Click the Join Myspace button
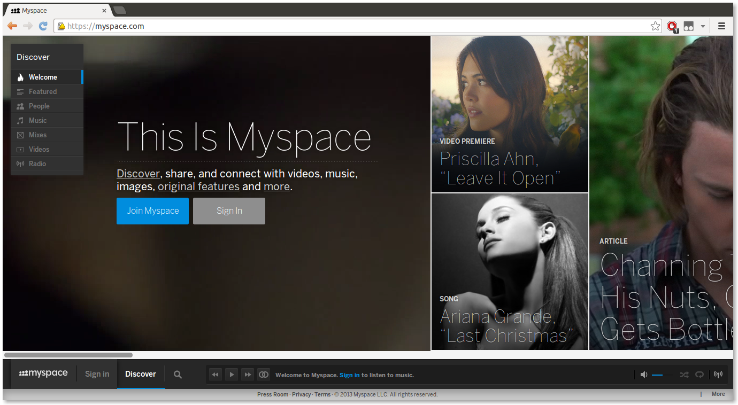 pos(152,211)
